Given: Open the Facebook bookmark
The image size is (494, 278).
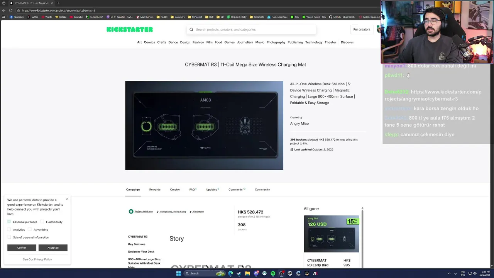Looking at the screenshot, I should (17, 17).
